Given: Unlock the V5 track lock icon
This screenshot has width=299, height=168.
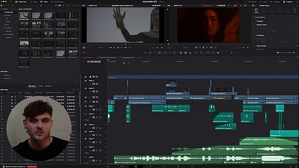Looking at the screenshot, I should tap(90, 77).
